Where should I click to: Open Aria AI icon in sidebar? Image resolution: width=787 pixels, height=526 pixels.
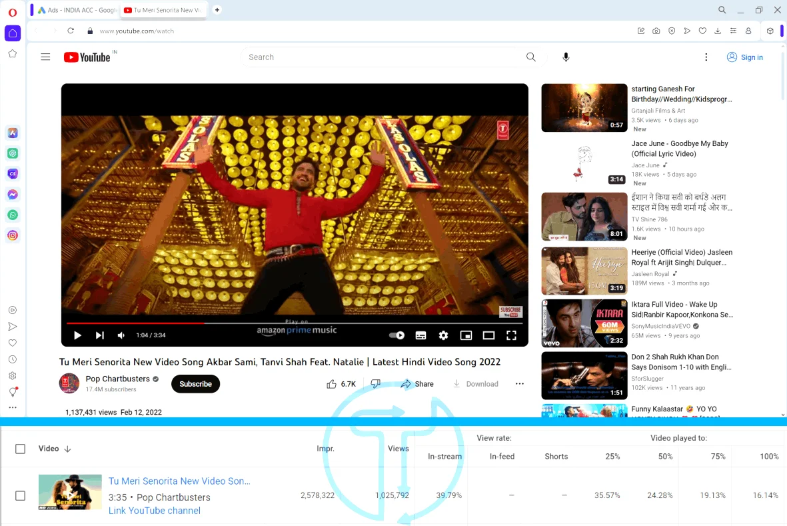[x=13, y=133]
